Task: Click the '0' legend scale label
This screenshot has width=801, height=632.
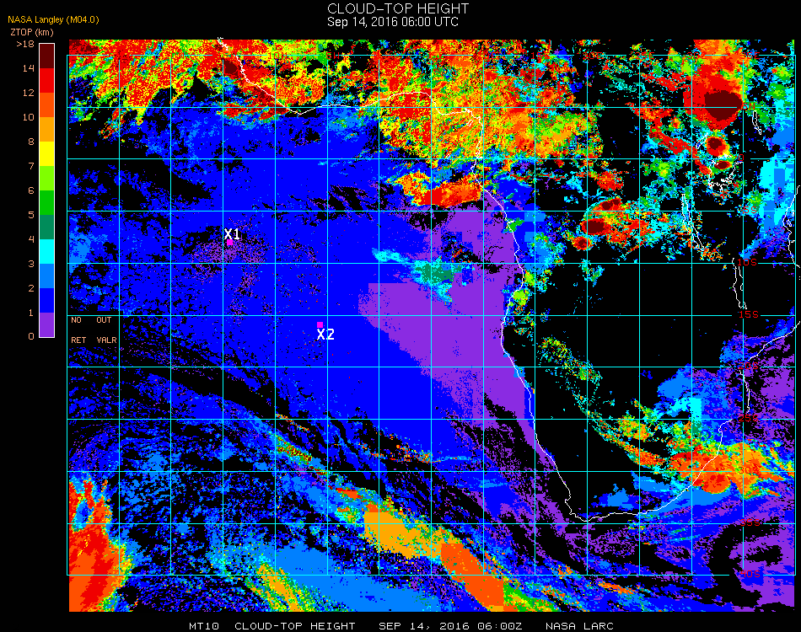Action: (31, 336)
